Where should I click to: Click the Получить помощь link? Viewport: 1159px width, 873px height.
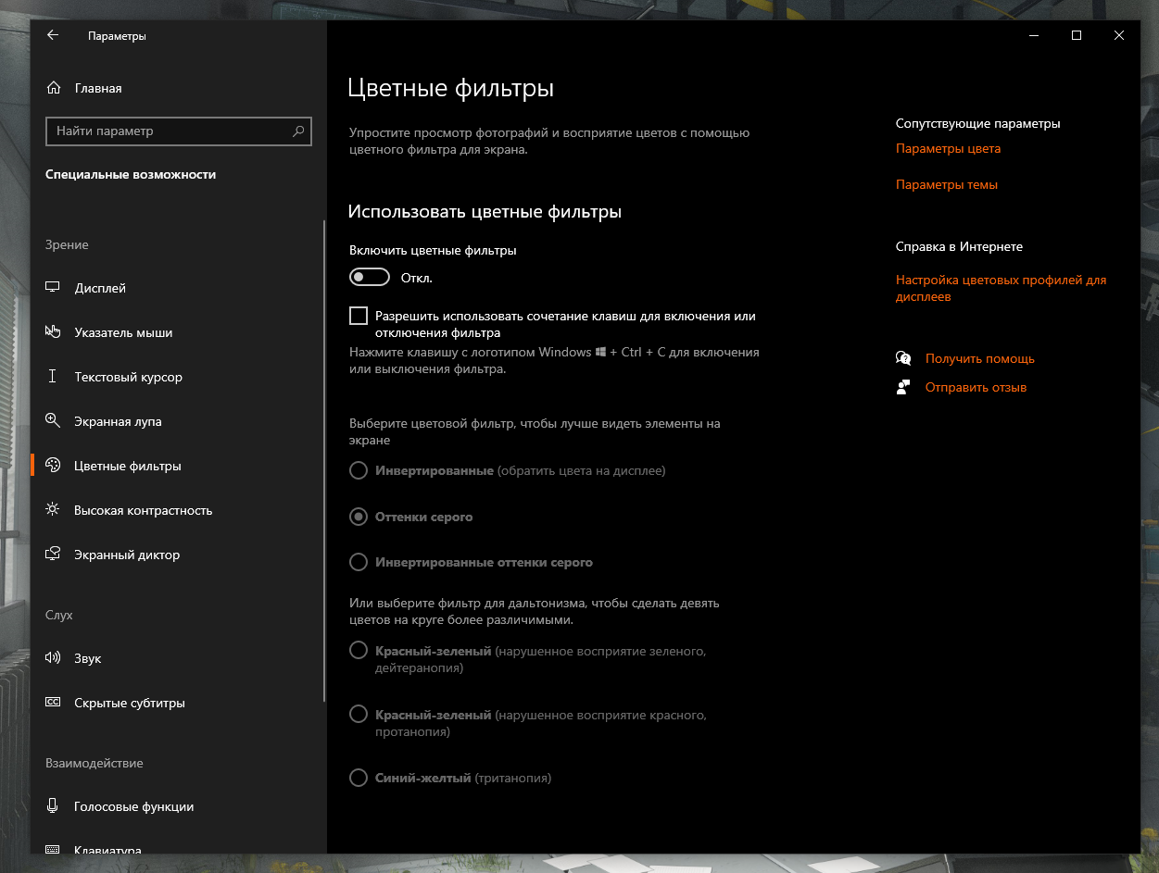[x=979, y=358]
